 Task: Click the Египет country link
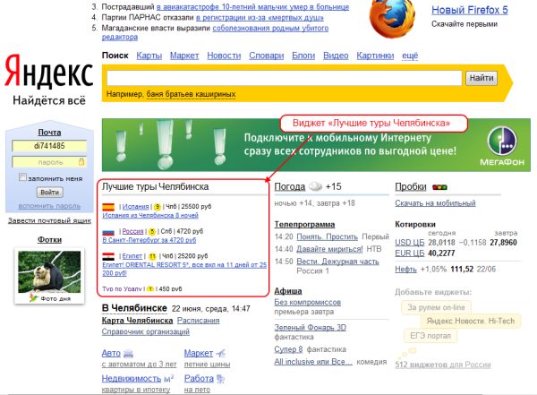(x=132, y=256)
